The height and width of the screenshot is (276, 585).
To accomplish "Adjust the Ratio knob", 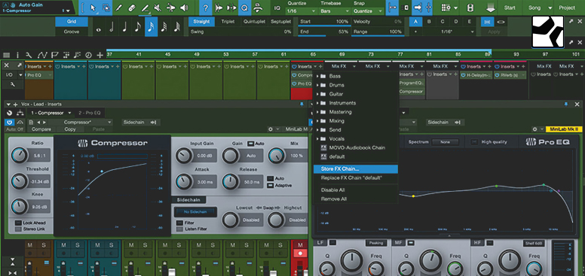I will tap(20, 156).
